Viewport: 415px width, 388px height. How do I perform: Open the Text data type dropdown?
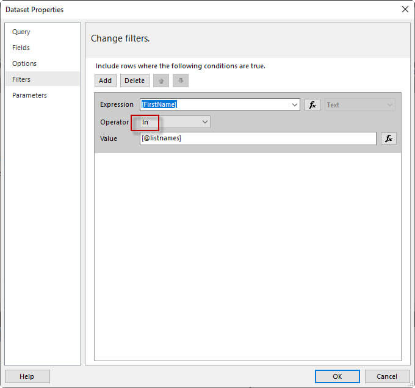coord(359,105)
